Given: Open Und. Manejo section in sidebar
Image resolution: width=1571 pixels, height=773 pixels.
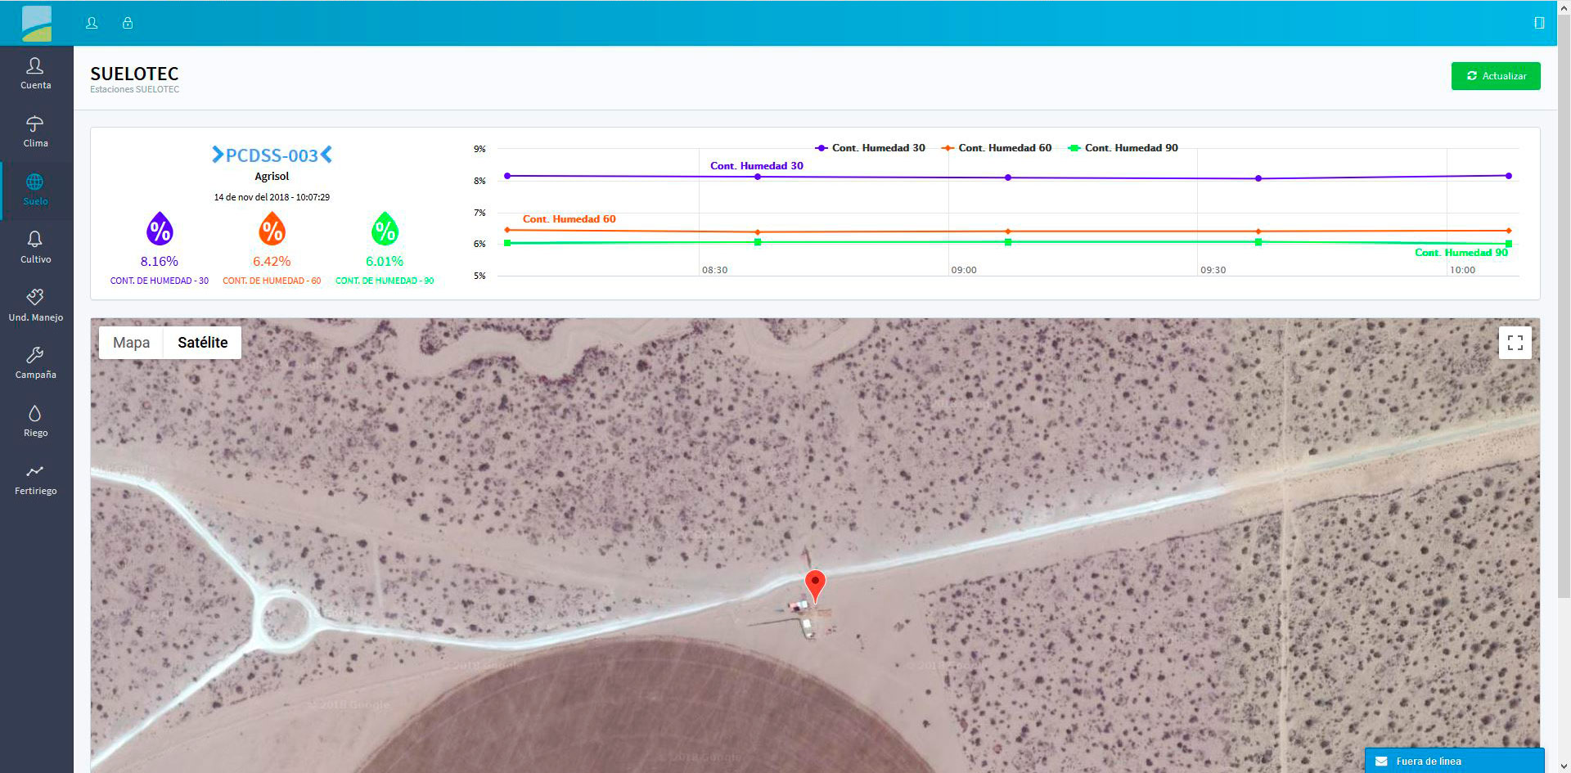Looking at the screenshot, I should tap(35, 305).
